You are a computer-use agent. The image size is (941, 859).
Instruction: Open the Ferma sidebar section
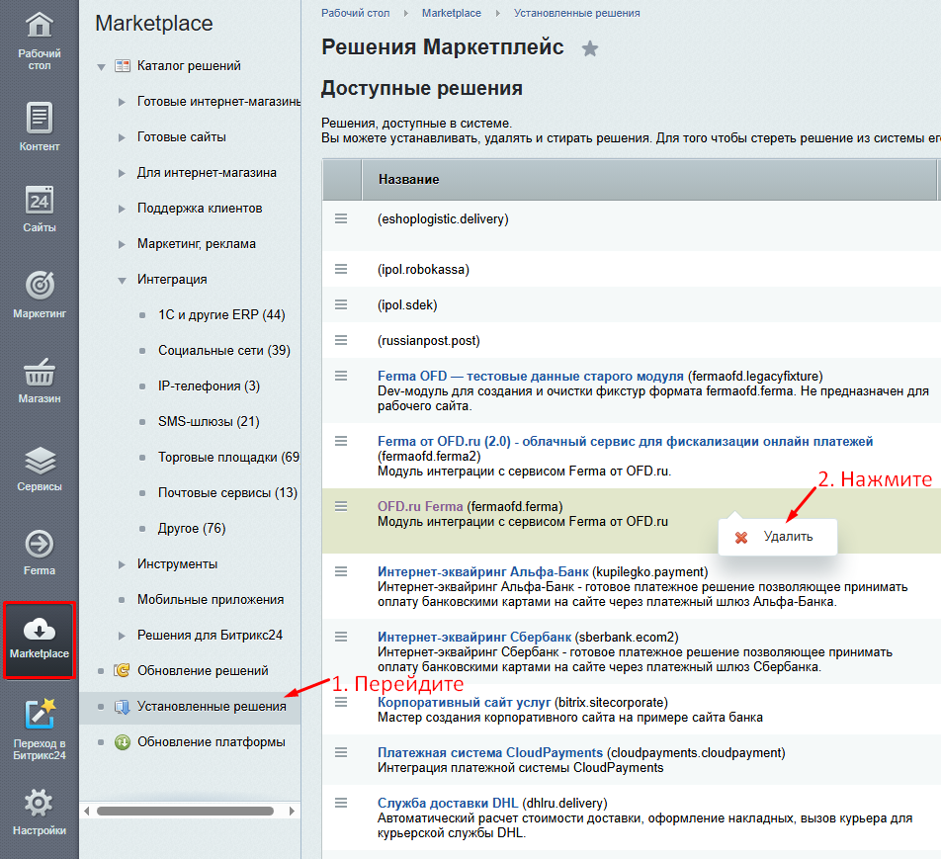pos(39,553)
